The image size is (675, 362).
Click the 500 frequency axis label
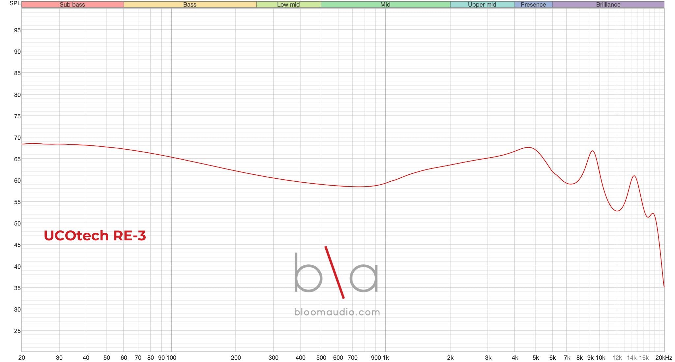pyautogui.click(x=321, y=358)
